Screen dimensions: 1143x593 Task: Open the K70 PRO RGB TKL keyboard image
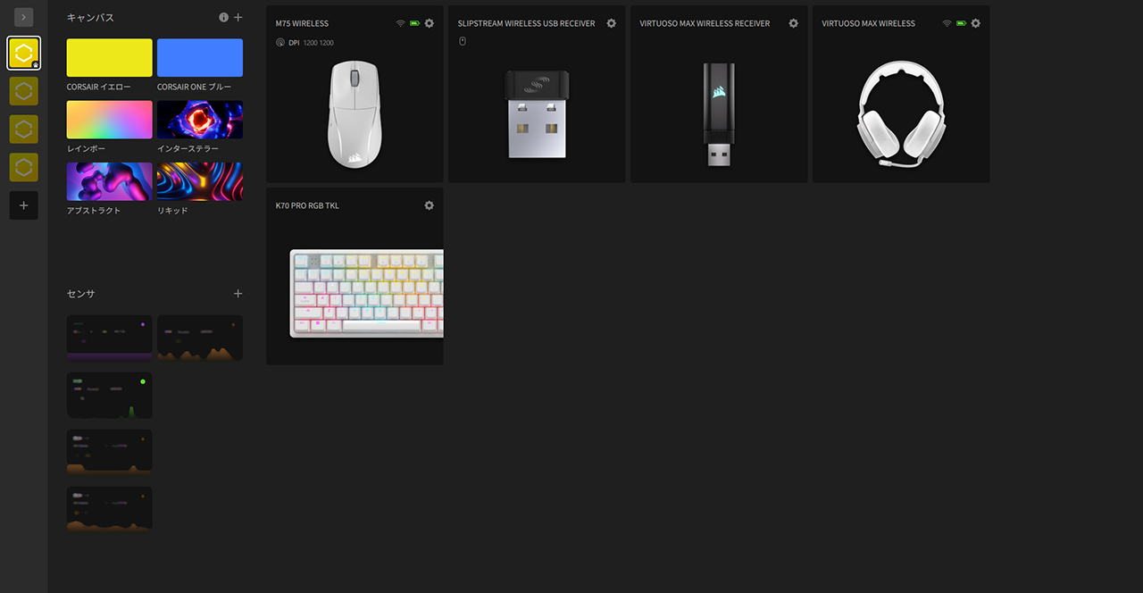point(366,293)
